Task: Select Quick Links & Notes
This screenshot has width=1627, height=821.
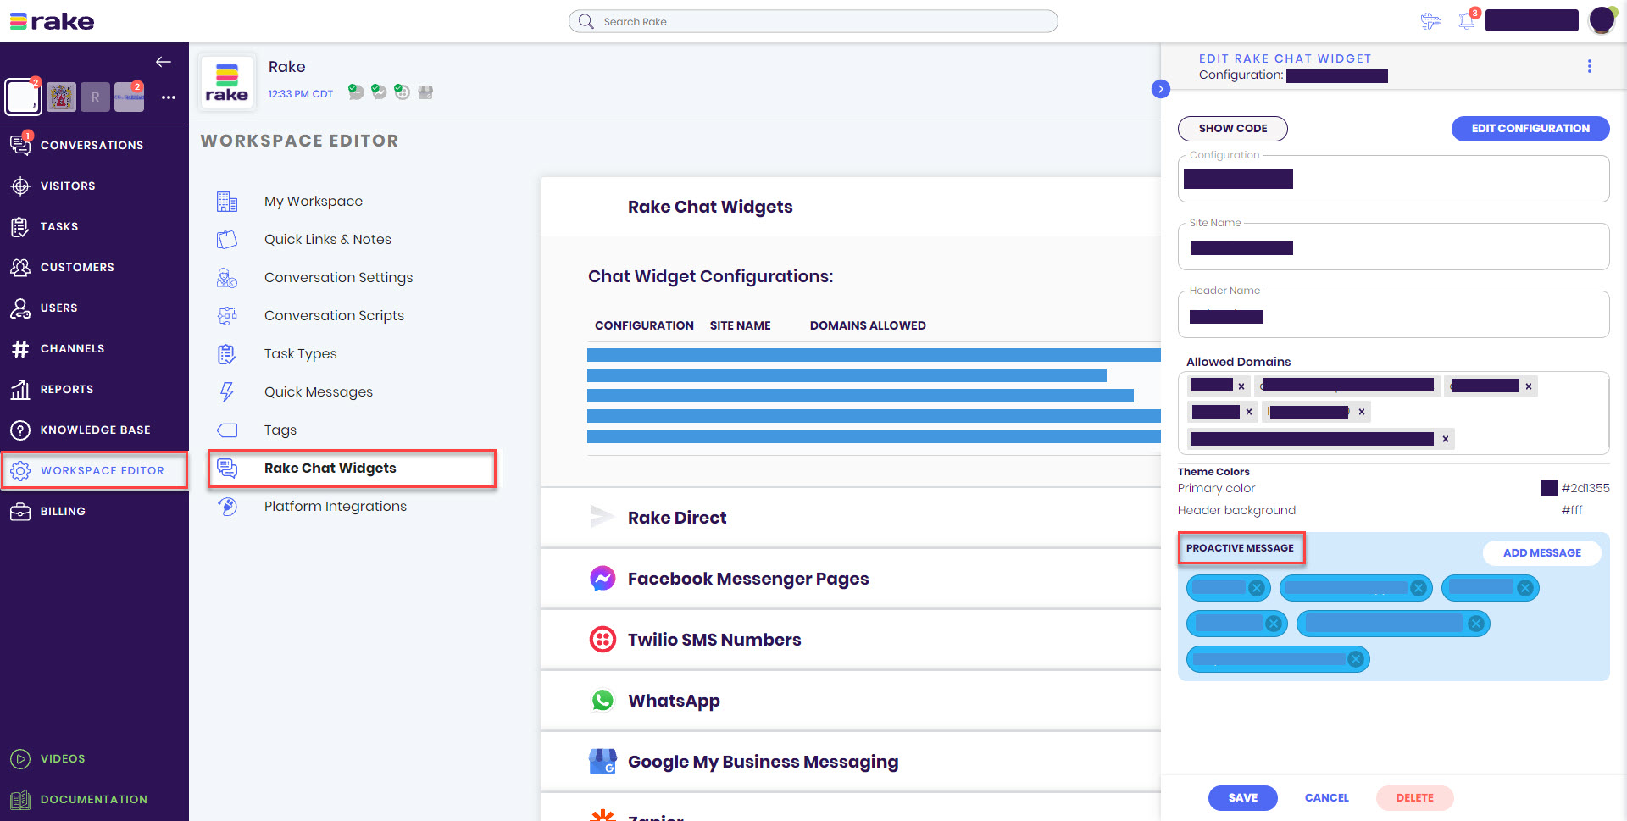Action: (328, 239)
